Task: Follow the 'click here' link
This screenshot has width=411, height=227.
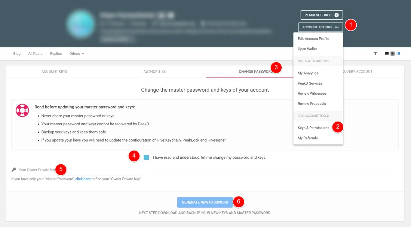Action: pos(83,179)
